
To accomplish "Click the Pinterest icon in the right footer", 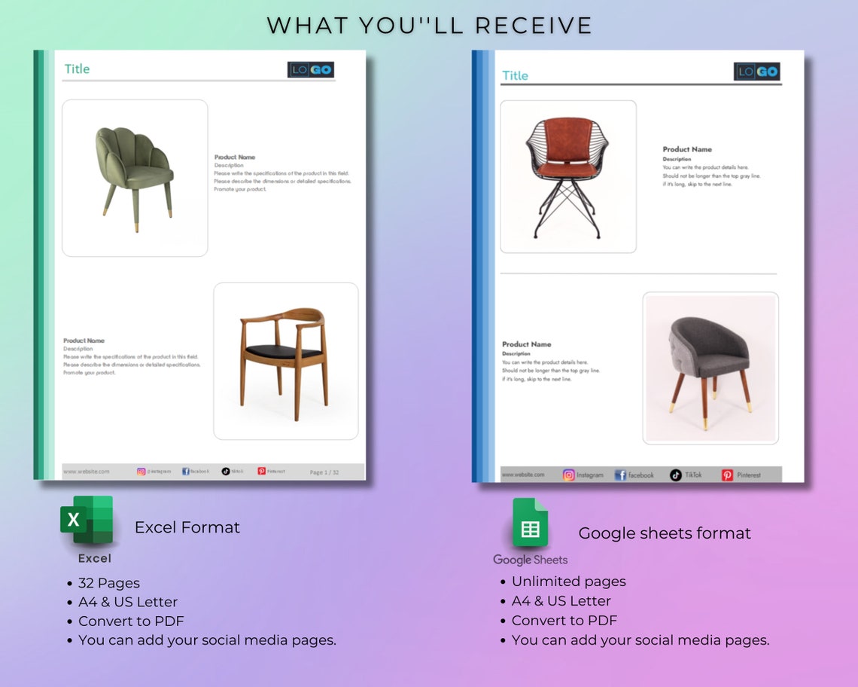I will [728, 475].
